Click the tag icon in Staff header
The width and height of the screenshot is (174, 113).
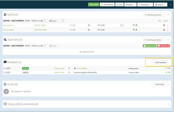point(63,21)
